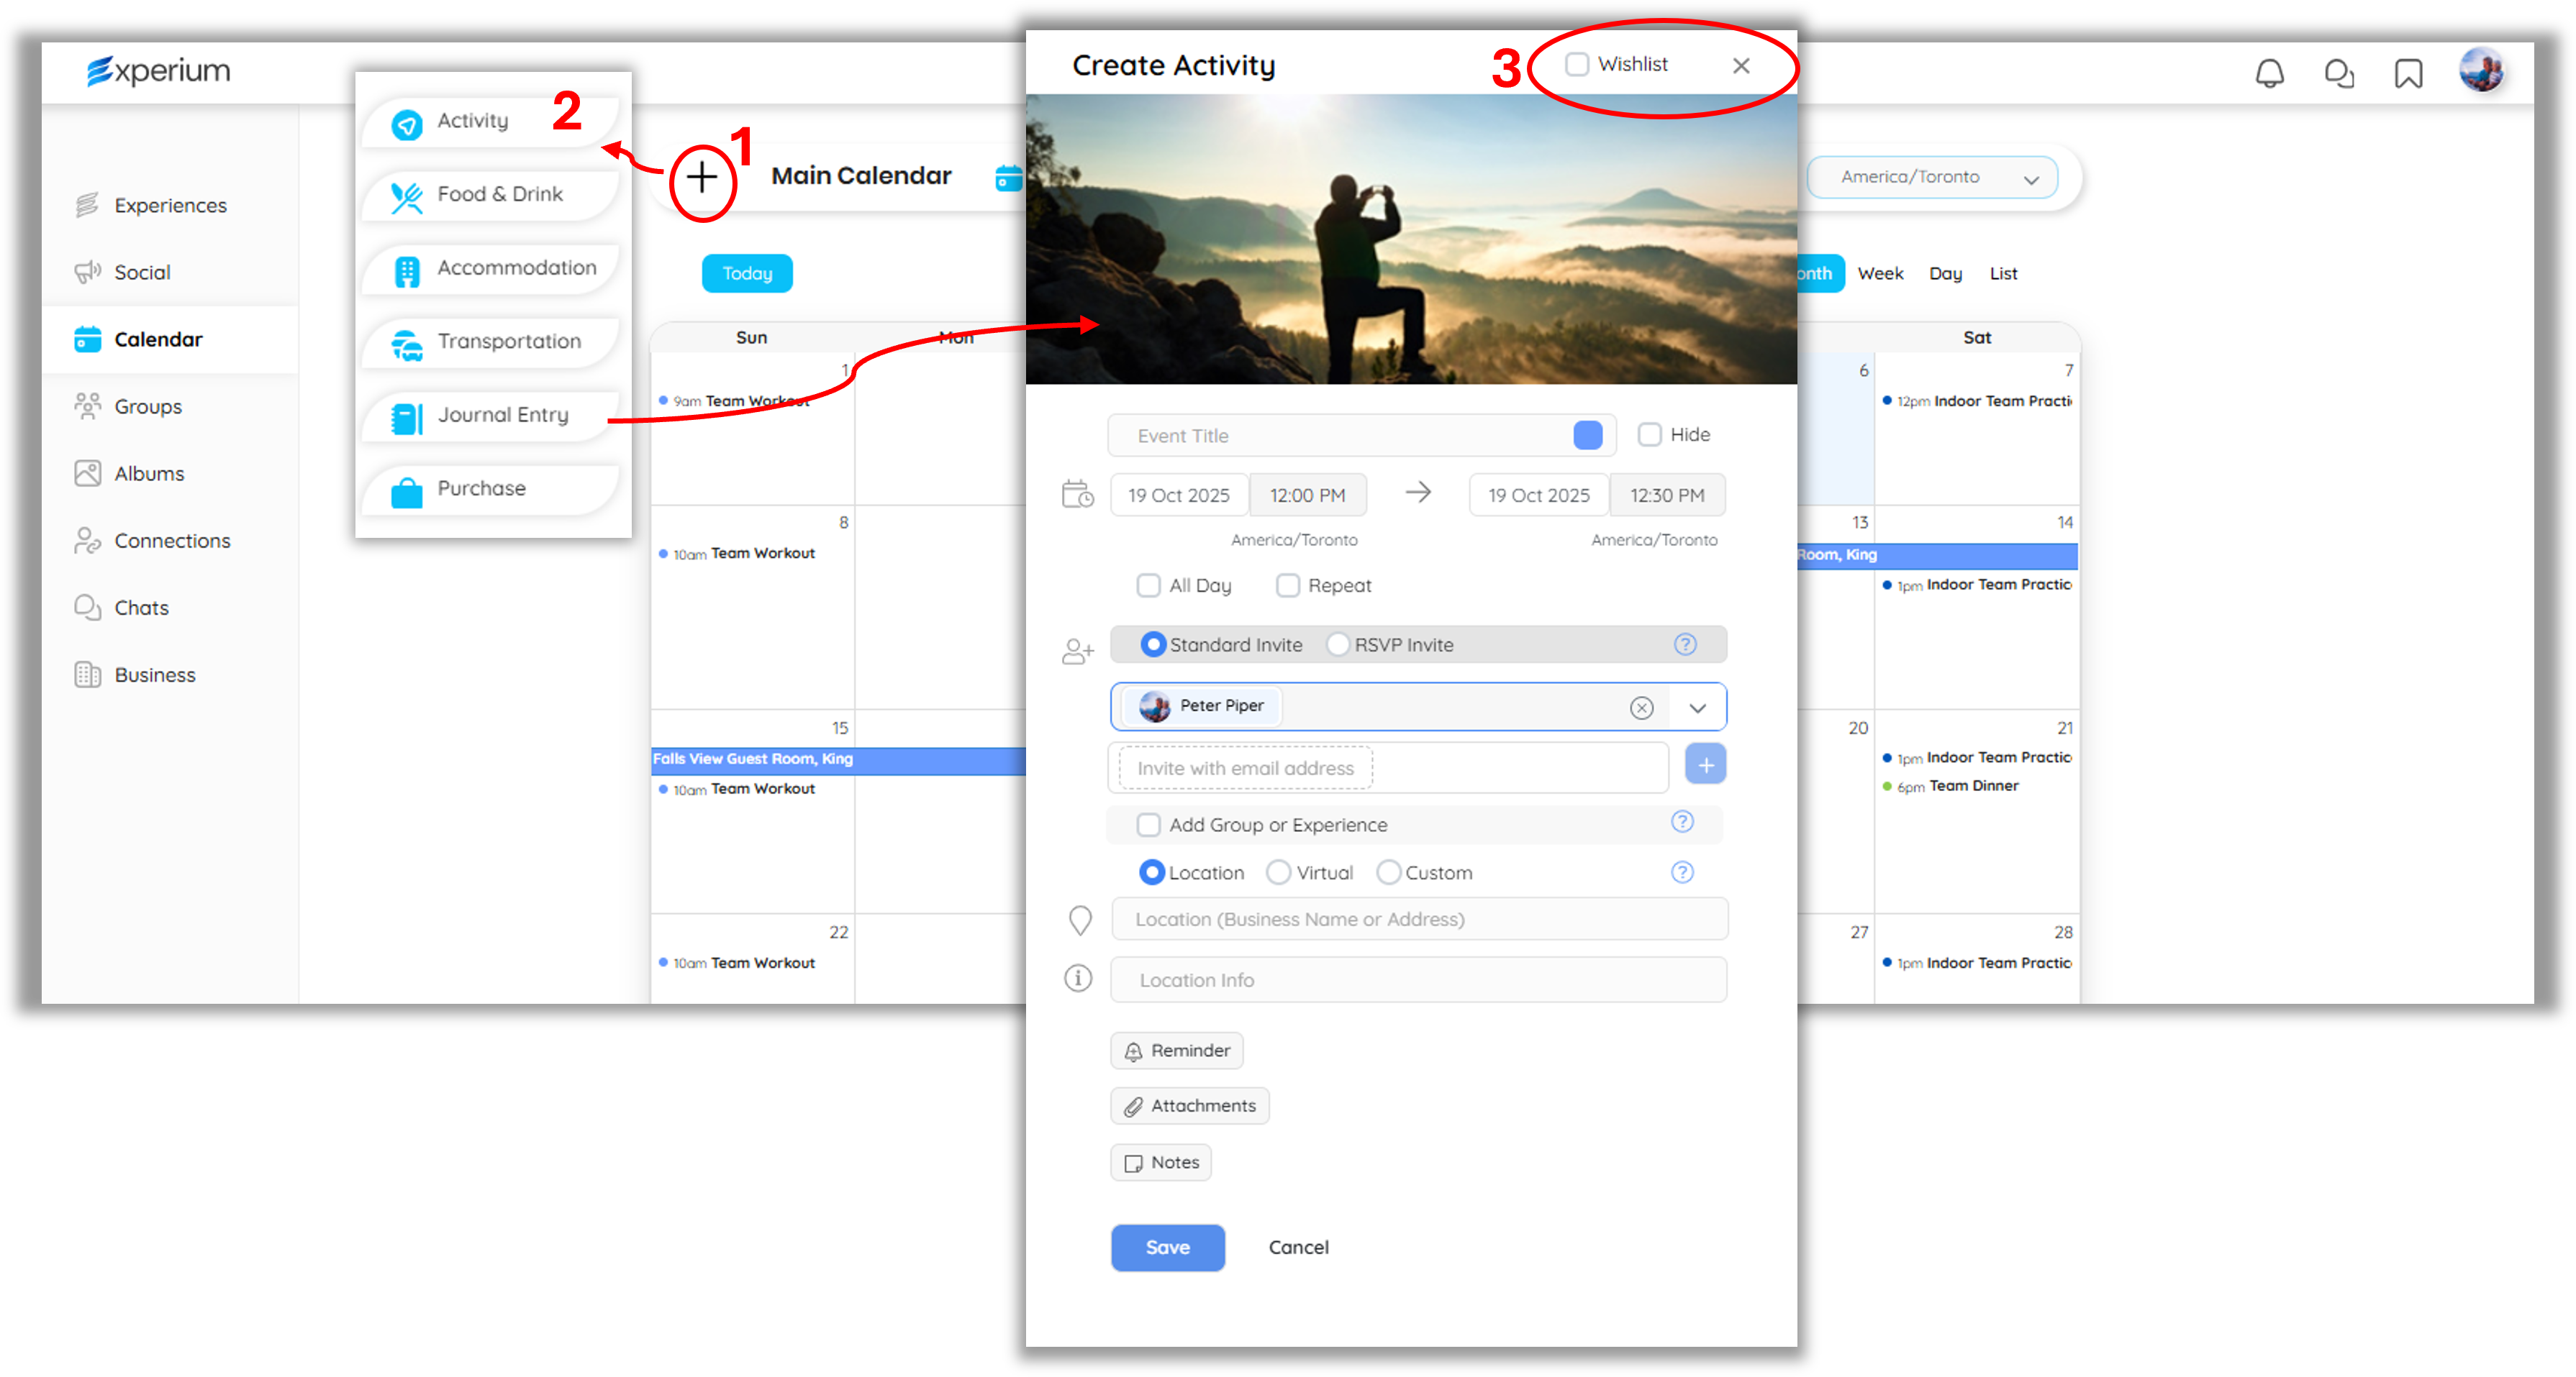Check the All Day option
Viewport: 2576px width, 1377px height.
point(1149,585)
